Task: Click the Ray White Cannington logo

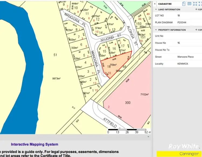Action: coord(184,149)
